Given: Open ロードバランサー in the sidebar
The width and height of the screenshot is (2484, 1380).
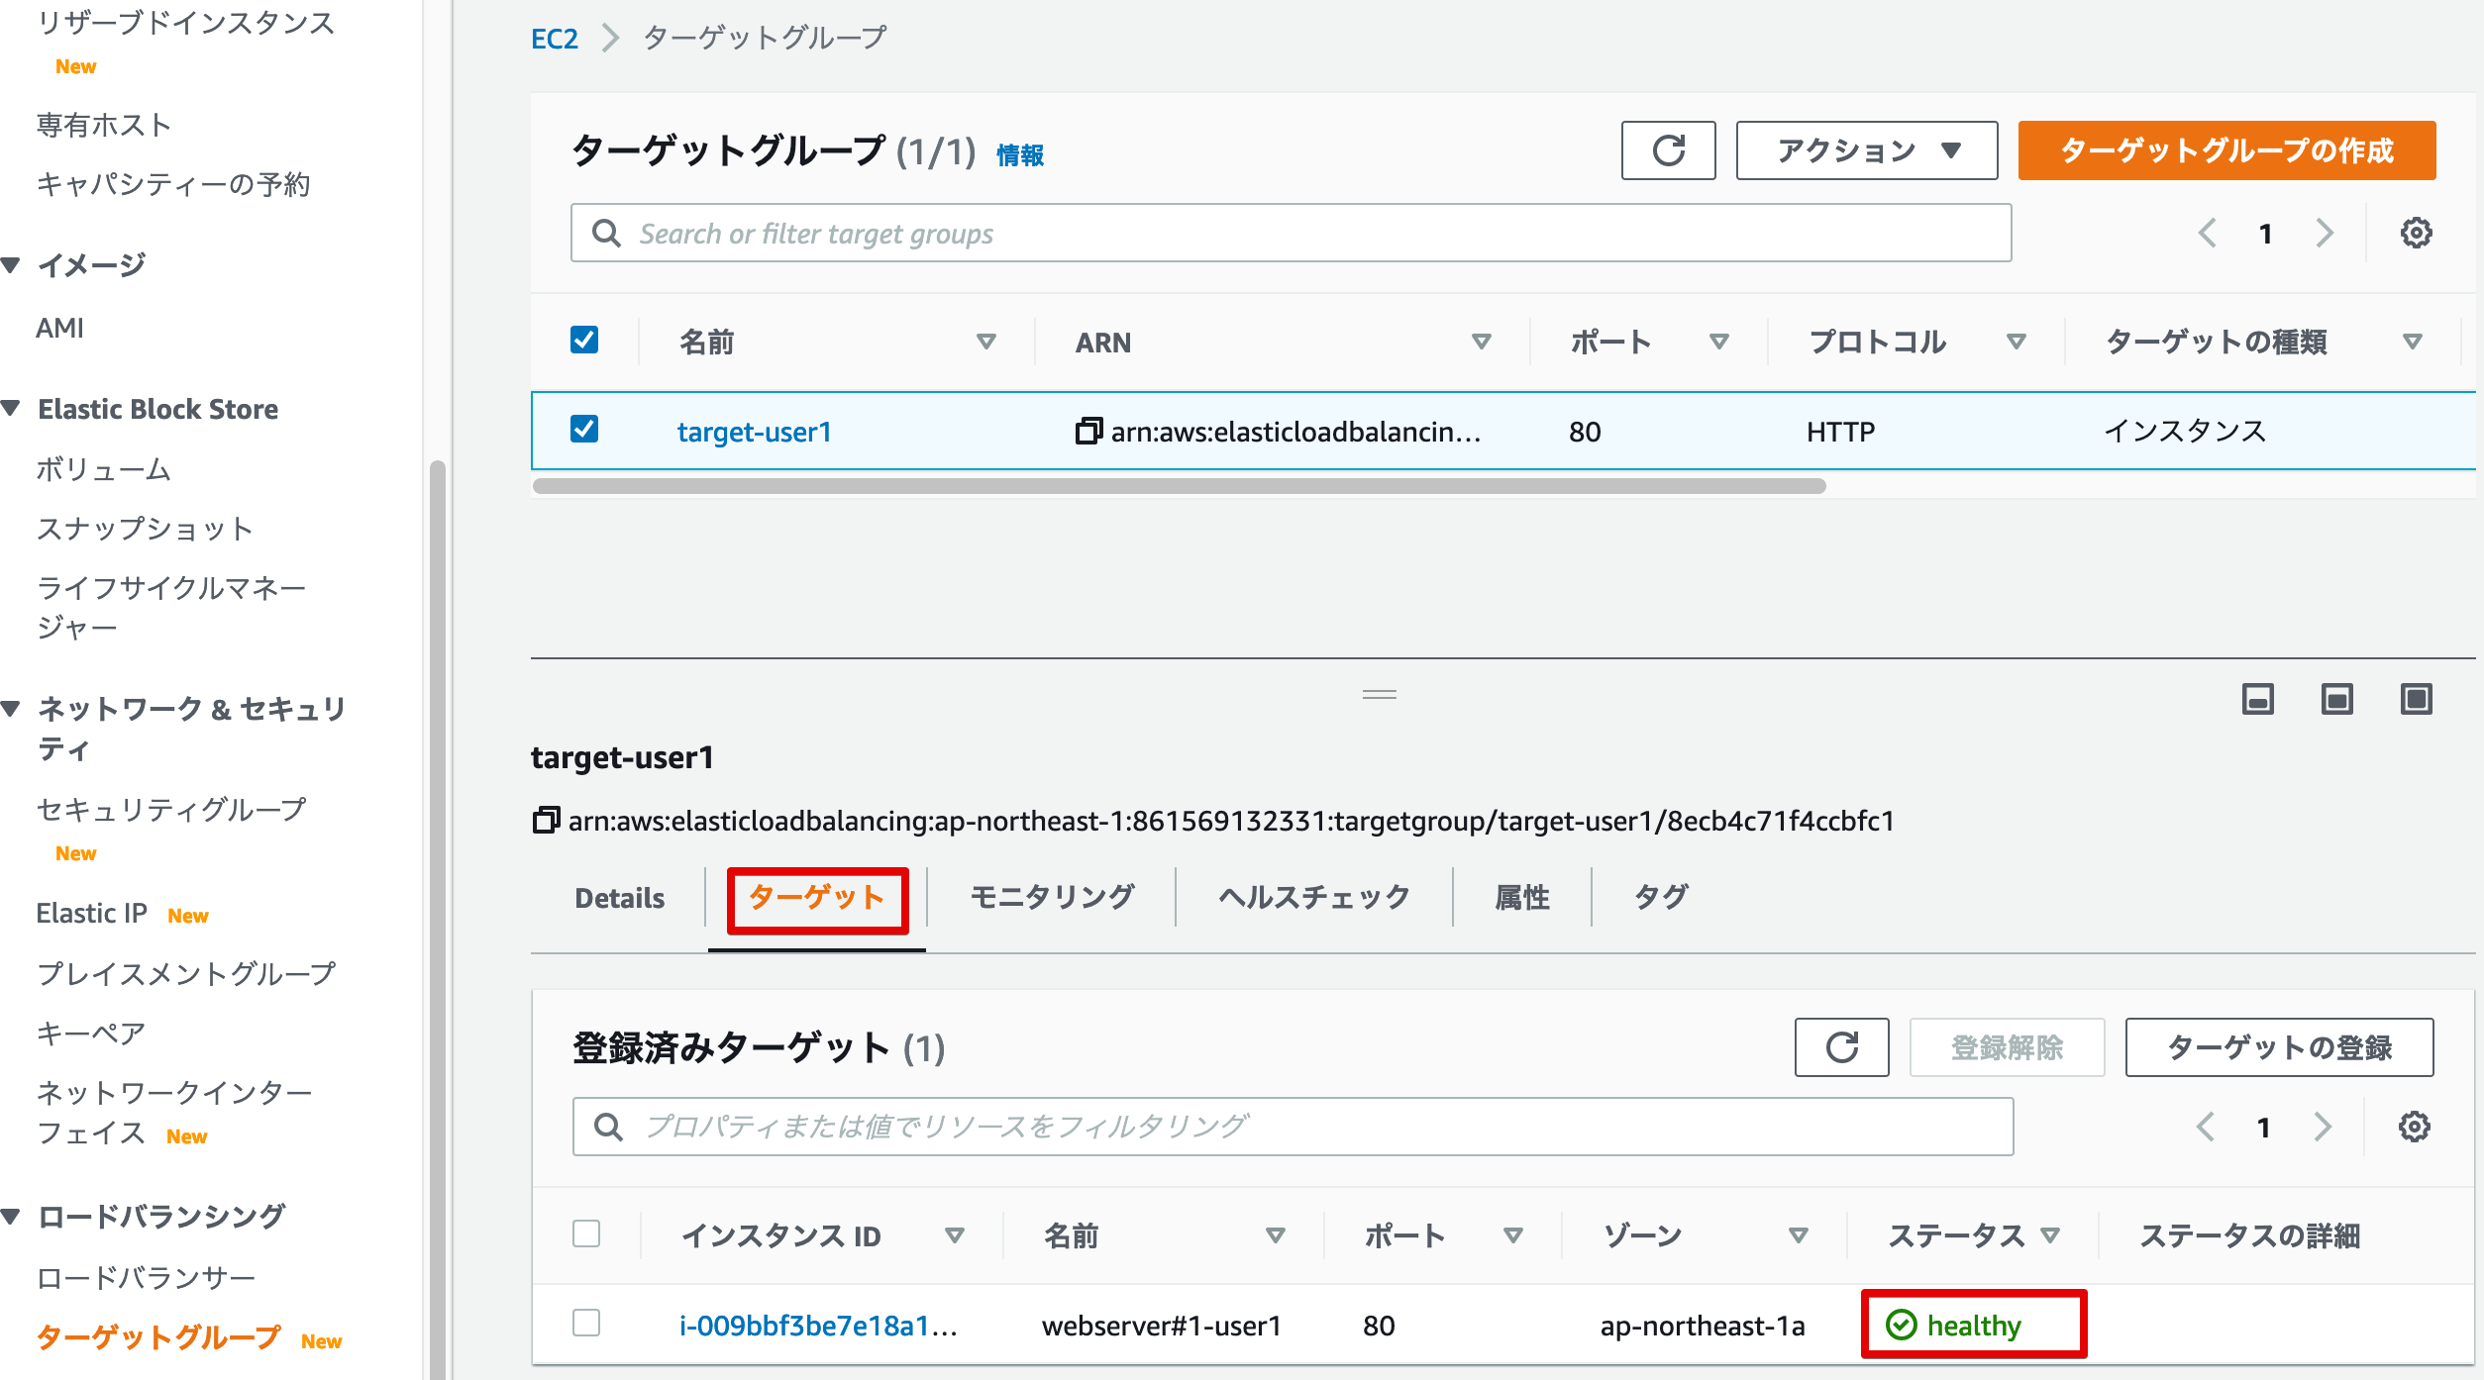Looking at the screenshot, I should pyautogui.click(x=146, y=1278).
